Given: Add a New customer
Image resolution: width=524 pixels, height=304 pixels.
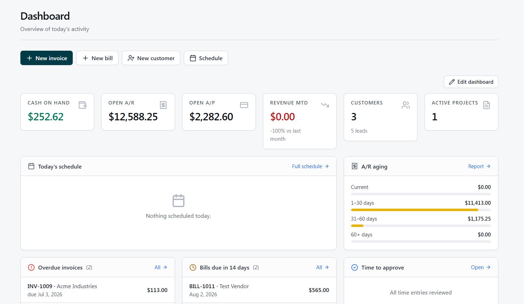Looking at the screenshot, I should [x=151, y=58].
